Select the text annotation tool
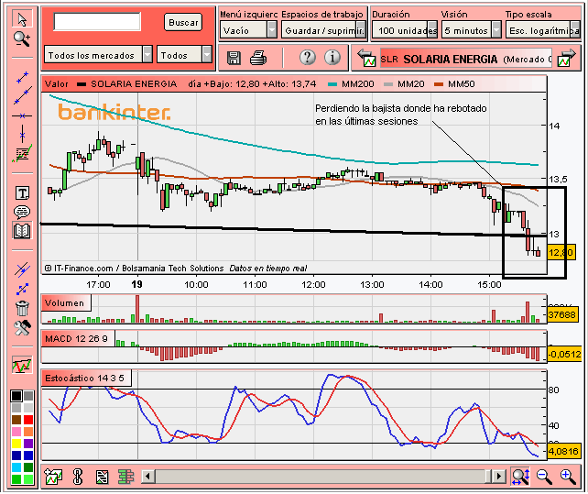This screenshot has height=494, width=588. [22, 193]
